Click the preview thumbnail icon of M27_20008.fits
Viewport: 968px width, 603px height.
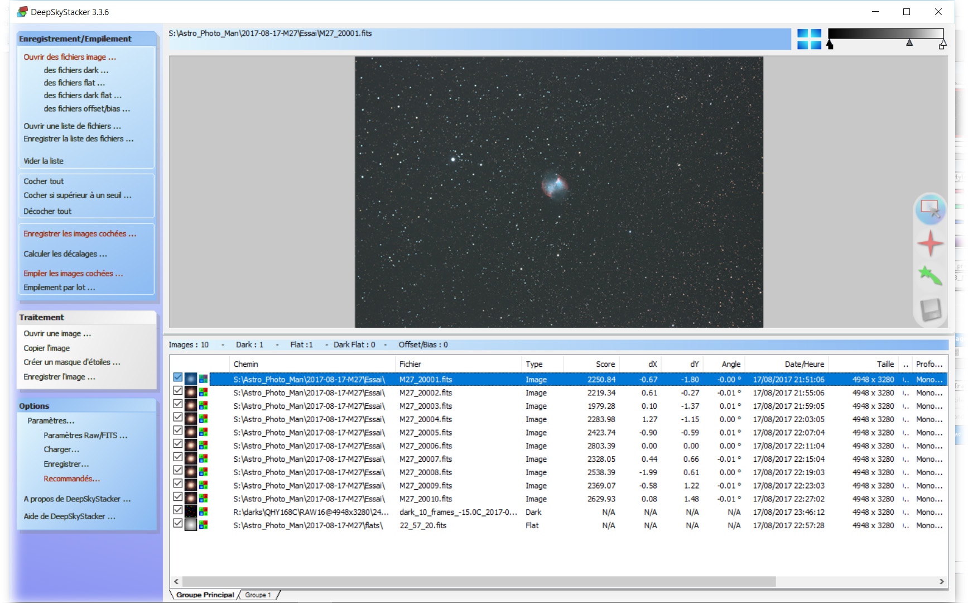tap(191, 472)
